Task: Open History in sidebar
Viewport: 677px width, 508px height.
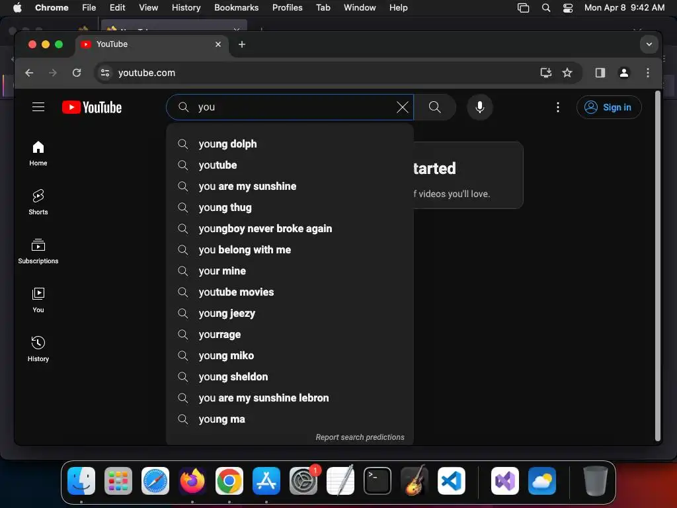Action: 38,349
